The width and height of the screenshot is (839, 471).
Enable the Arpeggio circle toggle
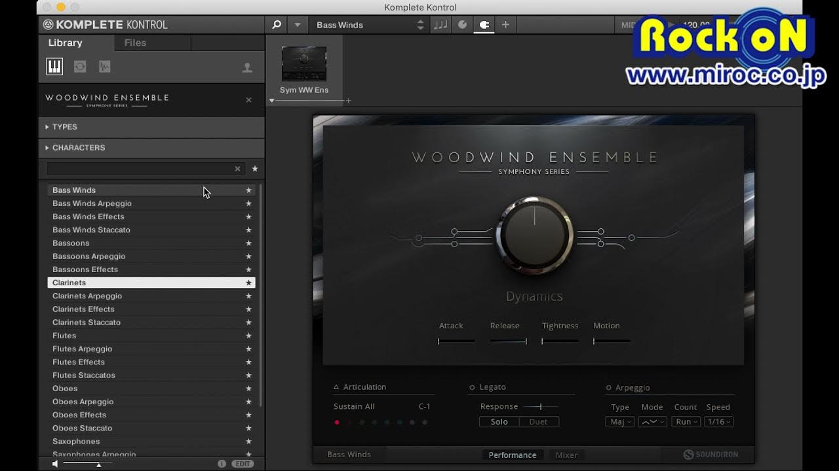pyautogui.click(x=608, y=388)
